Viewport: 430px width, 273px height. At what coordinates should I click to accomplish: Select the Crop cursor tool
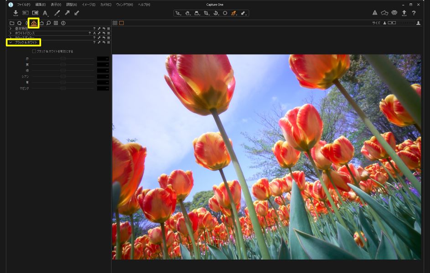tap(207, 13)
